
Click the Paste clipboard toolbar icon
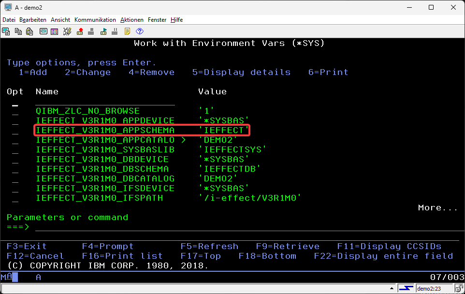click(x=29, y=31)
